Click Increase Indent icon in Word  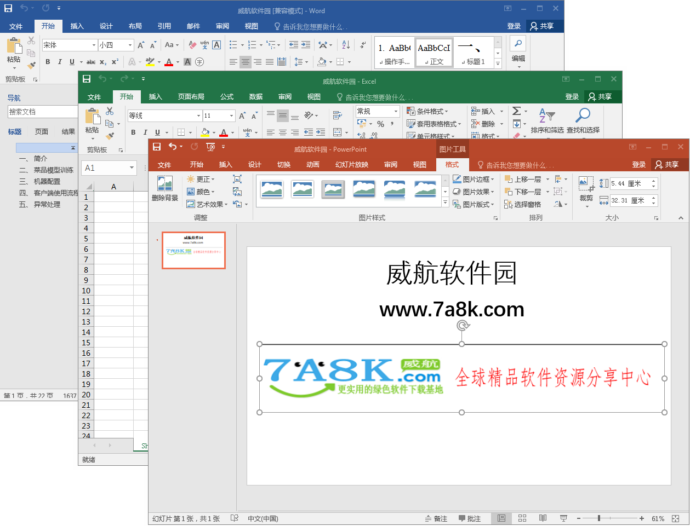coord(306,45)
